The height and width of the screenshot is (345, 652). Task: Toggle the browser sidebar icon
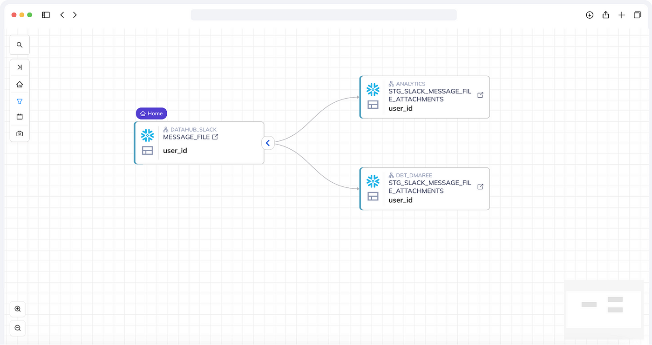[46, 15]
